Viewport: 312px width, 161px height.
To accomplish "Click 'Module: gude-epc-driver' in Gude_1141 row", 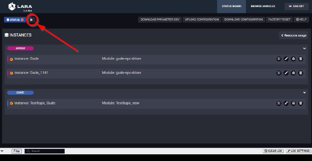I will (122, 73).
